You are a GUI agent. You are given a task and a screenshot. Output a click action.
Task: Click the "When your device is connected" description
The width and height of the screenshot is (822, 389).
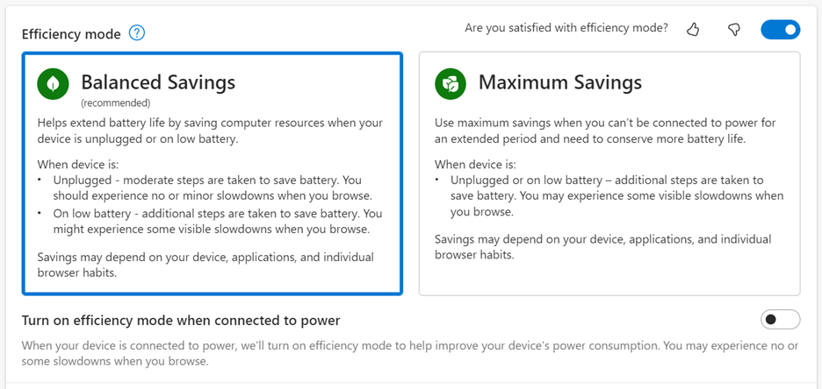point(409,353)
